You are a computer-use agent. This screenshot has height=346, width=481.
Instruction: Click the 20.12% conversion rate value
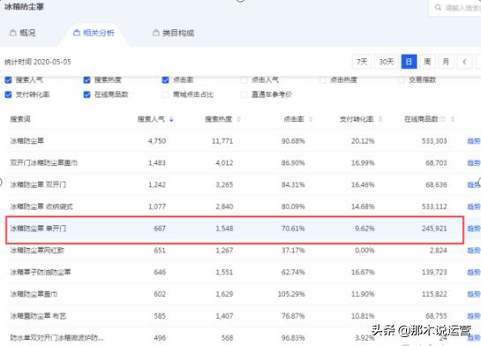pos(363,141)
